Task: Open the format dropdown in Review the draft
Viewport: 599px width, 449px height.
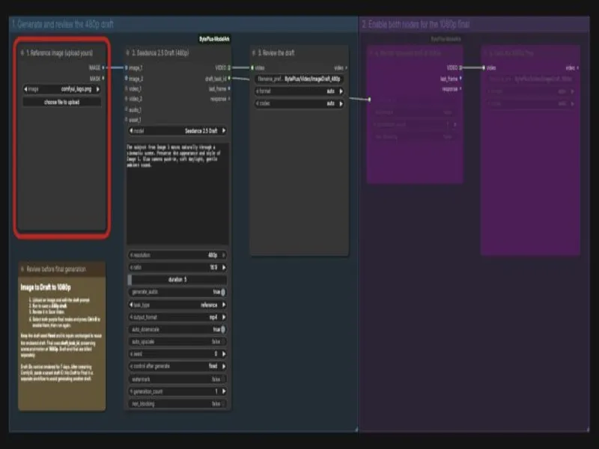Action: pos(299,91)
